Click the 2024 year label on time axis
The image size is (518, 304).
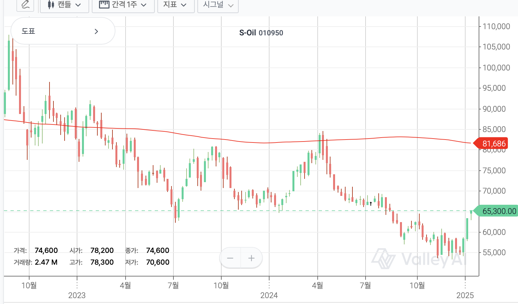coord(269,295)
